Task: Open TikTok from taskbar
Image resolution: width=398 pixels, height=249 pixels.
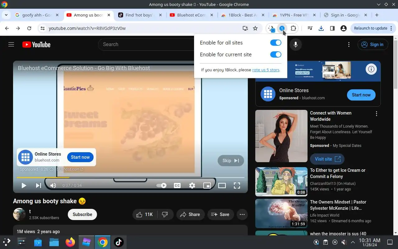Action: pos(118,242)
